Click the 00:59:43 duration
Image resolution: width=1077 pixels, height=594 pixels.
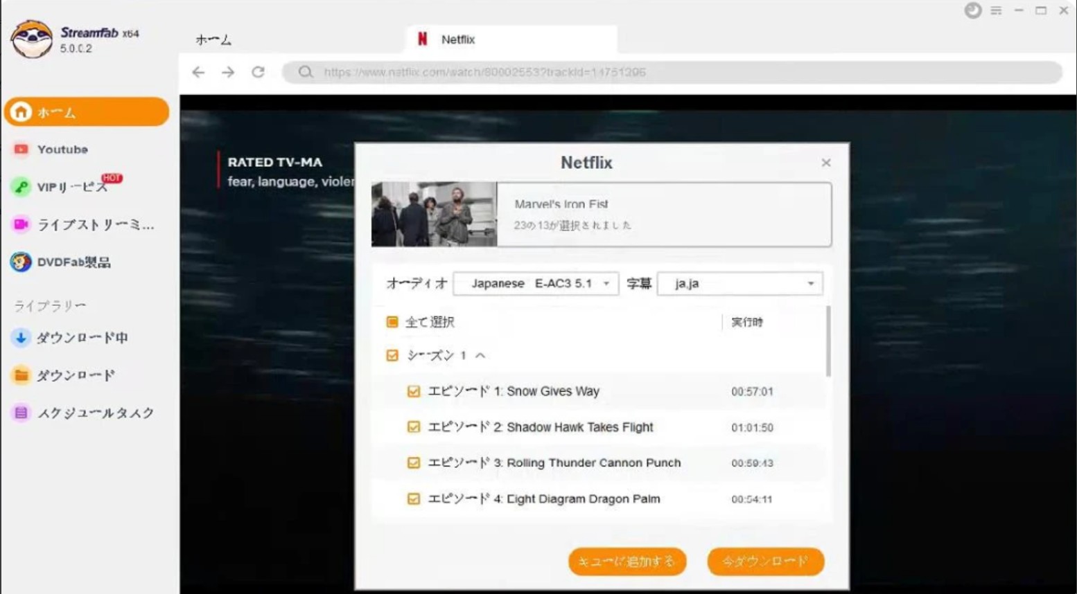[x=752, y=463]
